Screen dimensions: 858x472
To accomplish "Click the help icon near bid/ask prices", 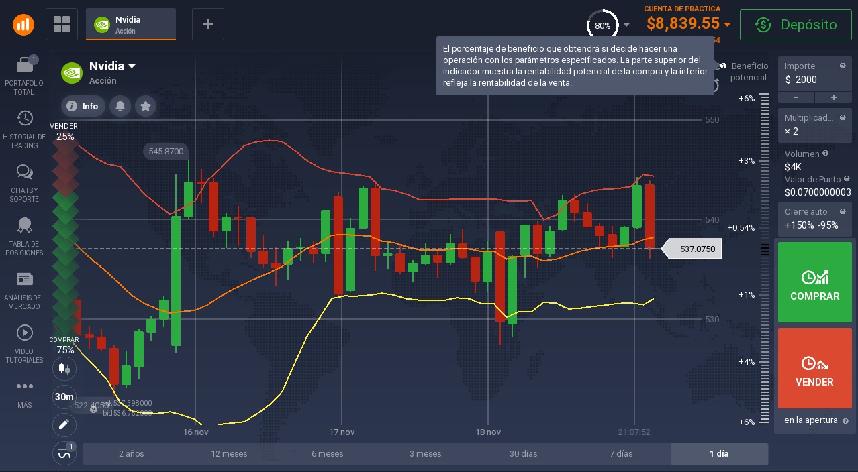I will coord(93,408).
